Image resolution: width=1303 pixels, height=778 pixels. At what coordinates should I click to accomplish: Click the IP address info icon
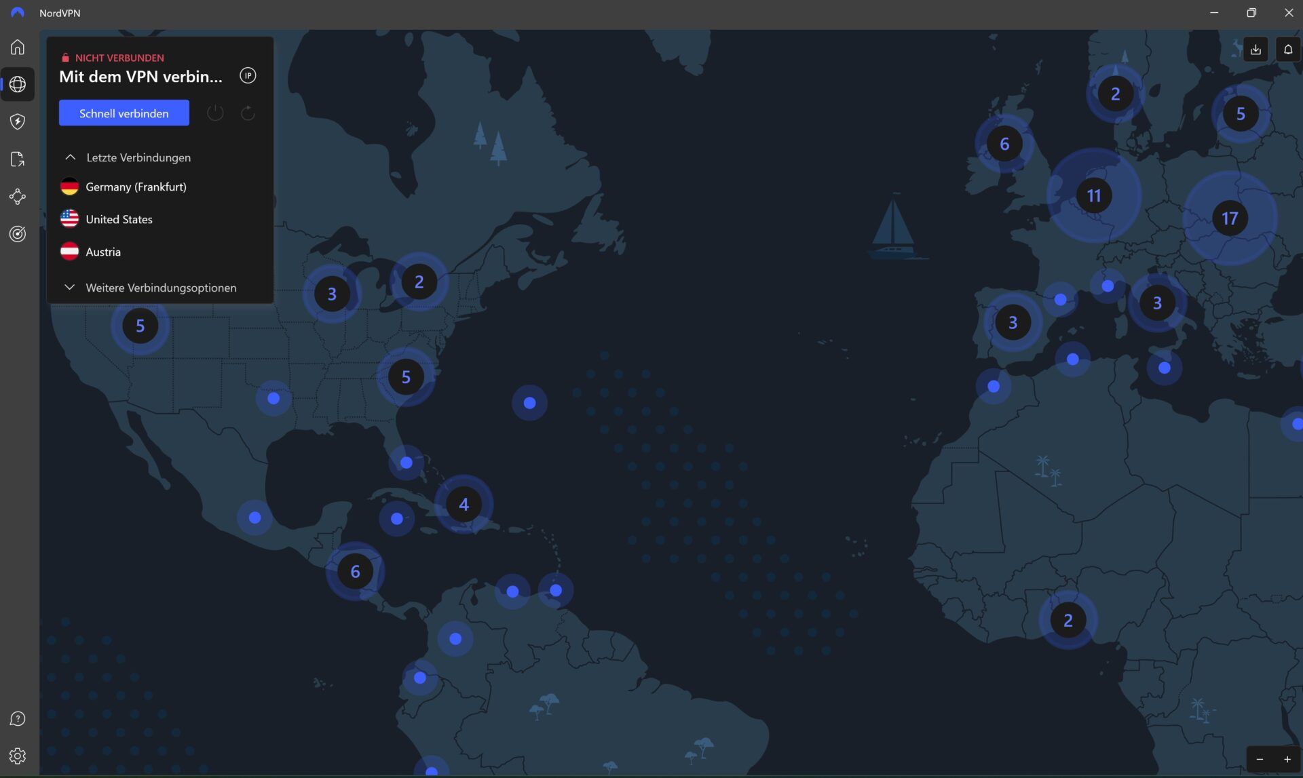[248, 76]
